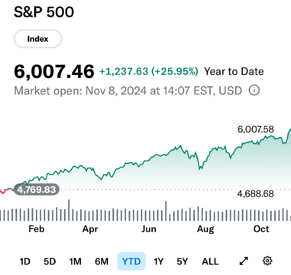This screenshot has width=291, height=275.
Task: Select the YTD range tab
Action: (x=131, y=262)
